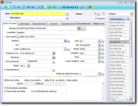The image size is (138, 106).
Task: Click the magnifier search icon in toolbar
Action: (x=3, y=7)
